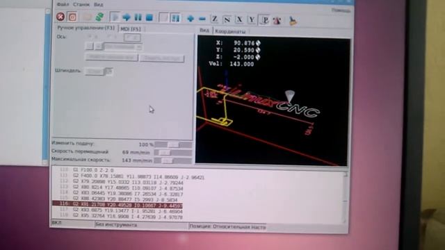The width and height of the screenshot is (445, 250).
Task: Switch to perspective P view icon
Action: [264, 20]
